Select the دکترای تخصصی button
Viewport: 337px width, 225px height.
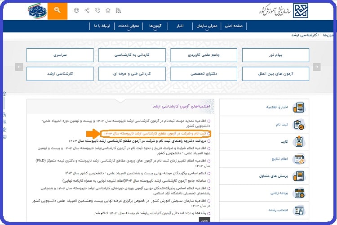204,74
